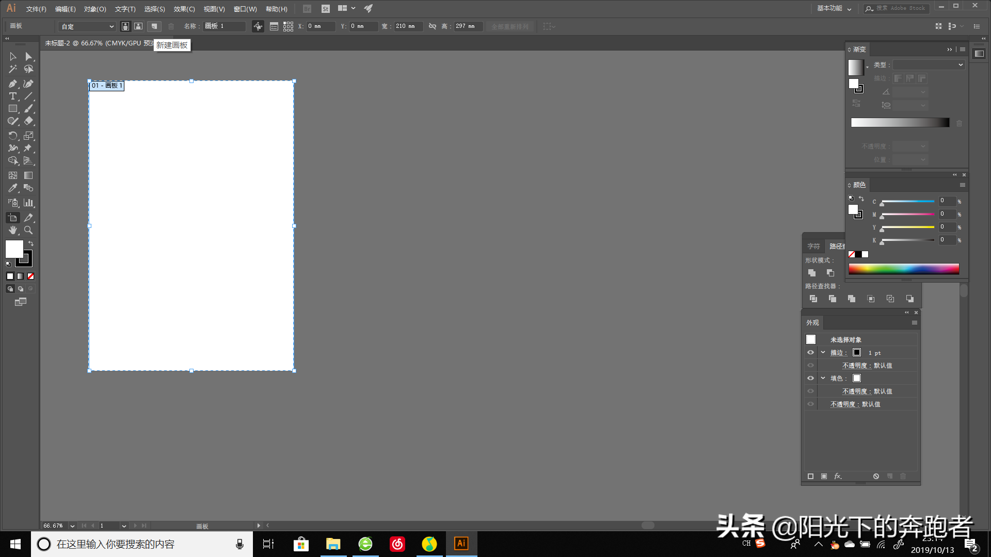The width and height of the screenshot is (991, 557).
Task: Switch to the 字符 panel tab
Action: coord(814,247)
